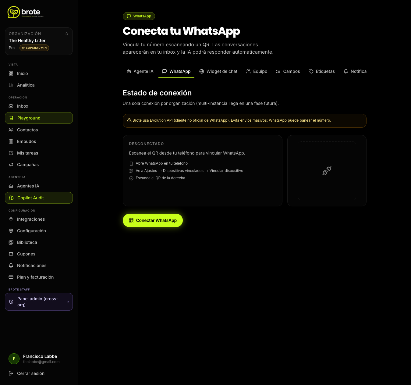Open Plan y facturación
The height and width of the screenshot is (385, 411).
click(39, 277)
